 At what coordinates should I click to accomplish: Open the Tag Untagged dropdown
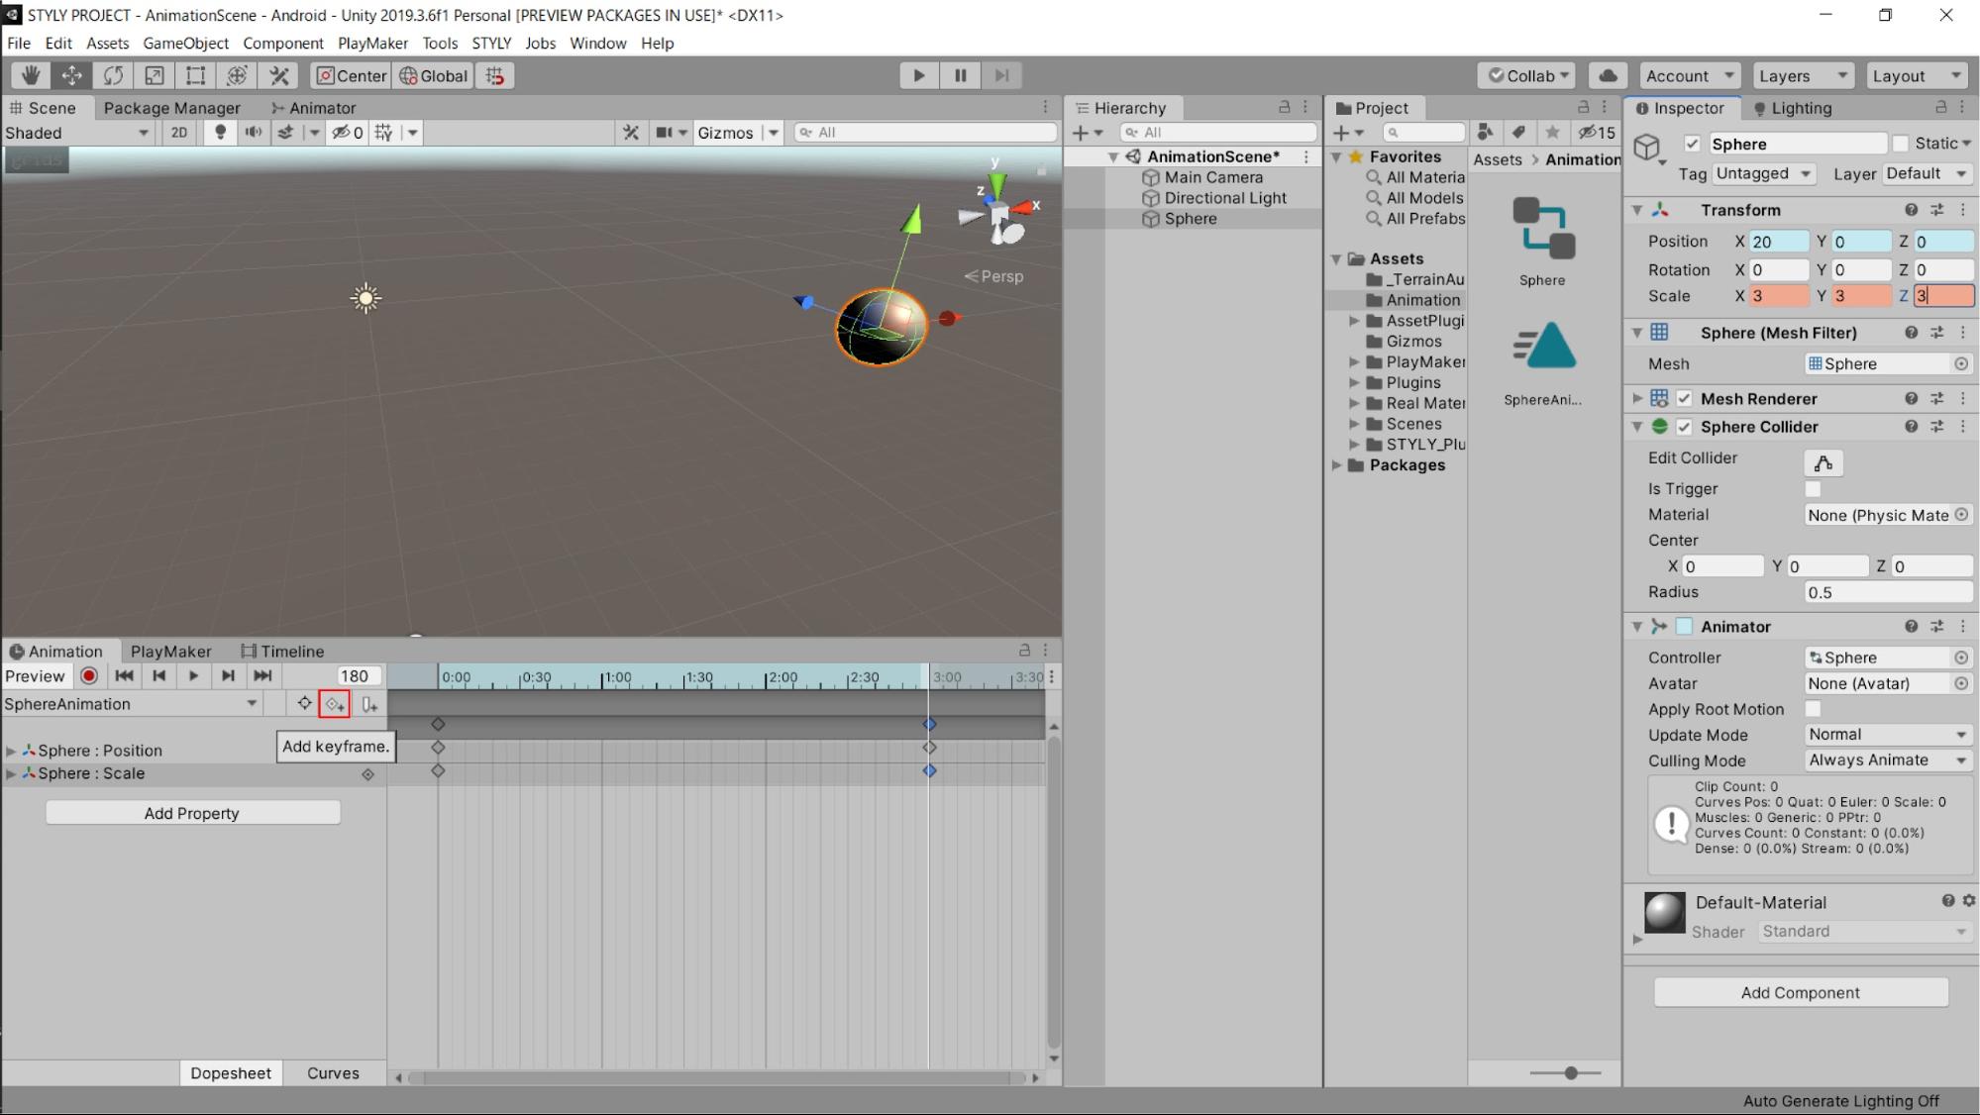(1763, 173)
